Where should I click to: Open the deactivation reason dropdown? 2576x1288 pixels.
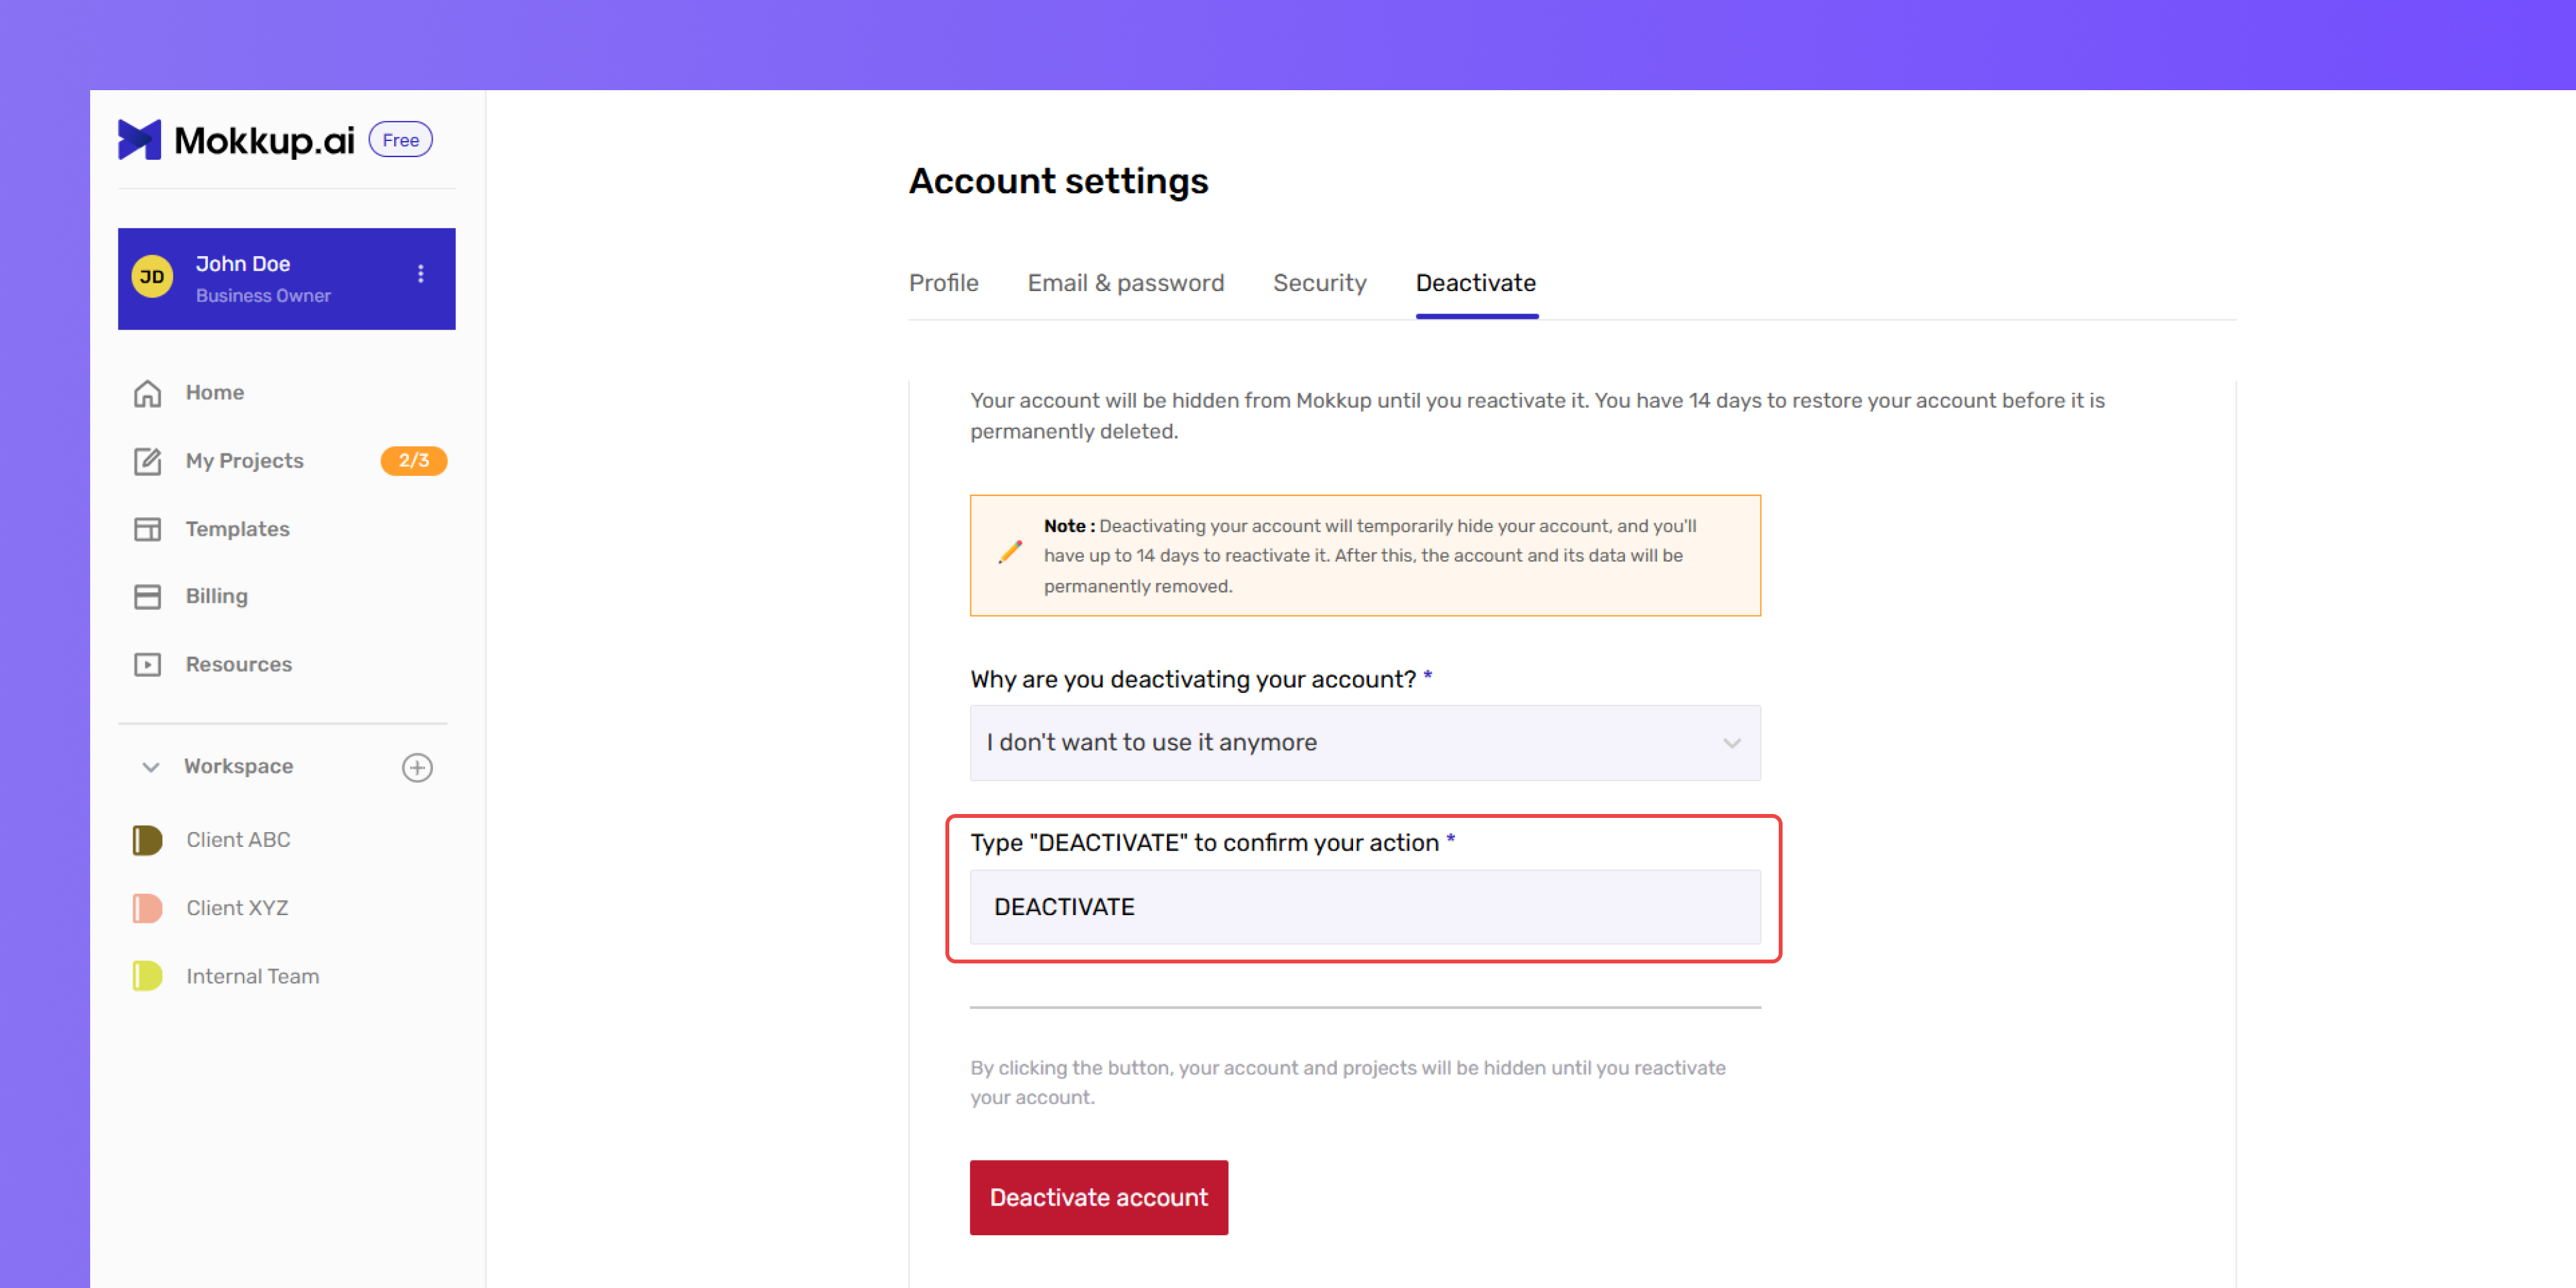coord(1365,743)
